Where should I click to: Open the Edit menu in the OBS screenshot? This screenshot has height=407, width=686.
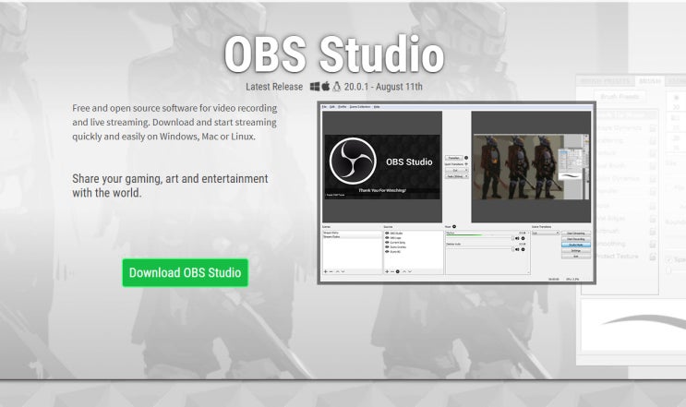tap(332, 107)
